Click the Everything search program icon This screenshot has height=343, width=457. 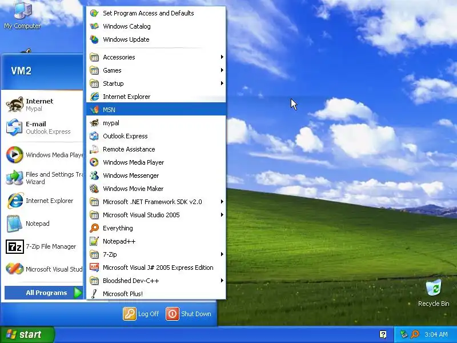point(94,228)
